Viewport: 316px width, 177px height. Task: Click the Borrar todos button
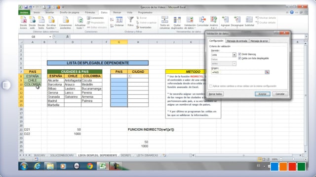point(215,94)
